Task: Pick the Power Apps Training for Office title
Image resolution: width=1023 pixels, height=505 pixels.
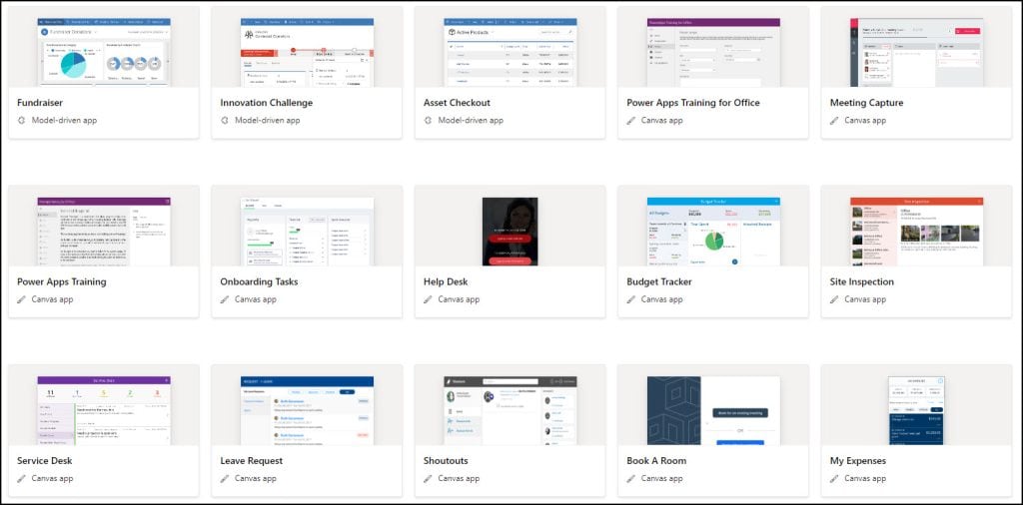Action: [x=693, y=103]
